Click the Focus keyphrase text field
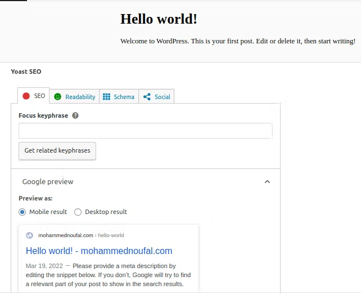The height and width of the screenshot is (294, 361). [x=145, y=131]
